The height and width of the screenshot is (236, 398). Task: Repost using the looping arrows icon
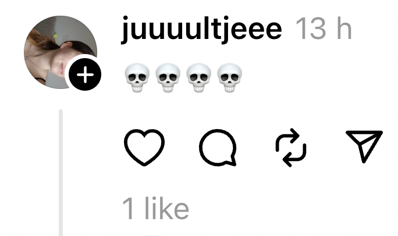(x=291, y=147)
